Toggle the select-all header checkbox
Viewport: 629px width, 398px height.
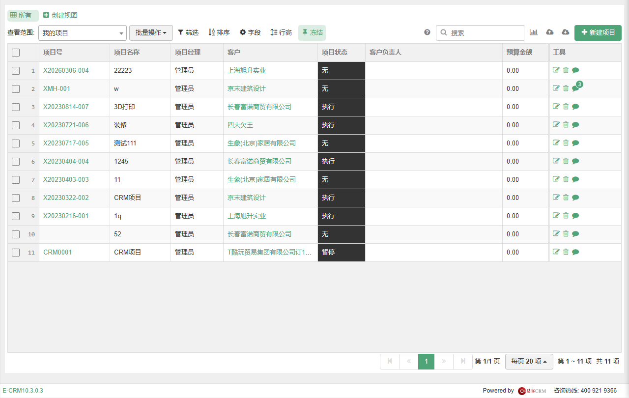click(16, 53)
